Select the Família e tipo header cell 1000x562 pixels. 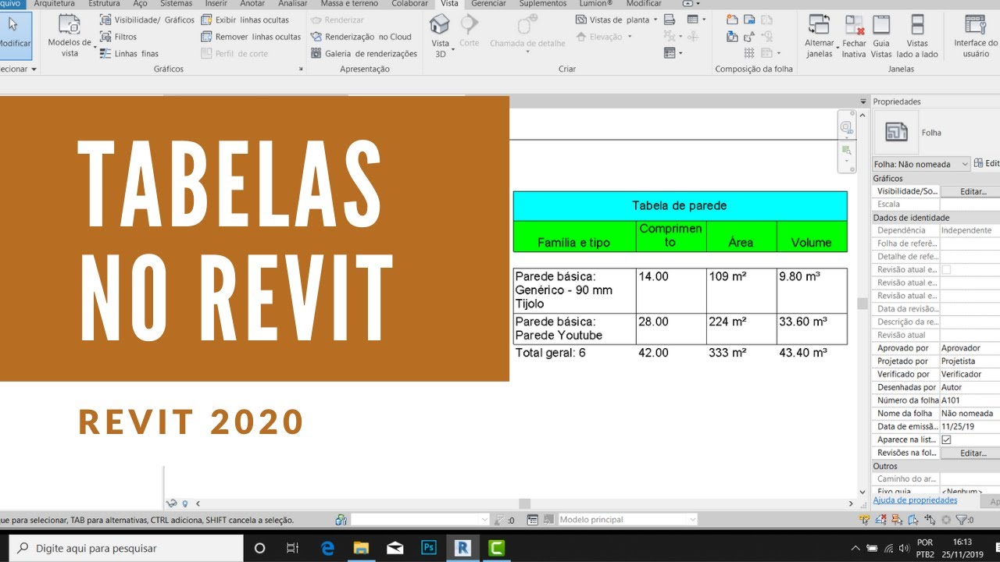tap(574, 236)
